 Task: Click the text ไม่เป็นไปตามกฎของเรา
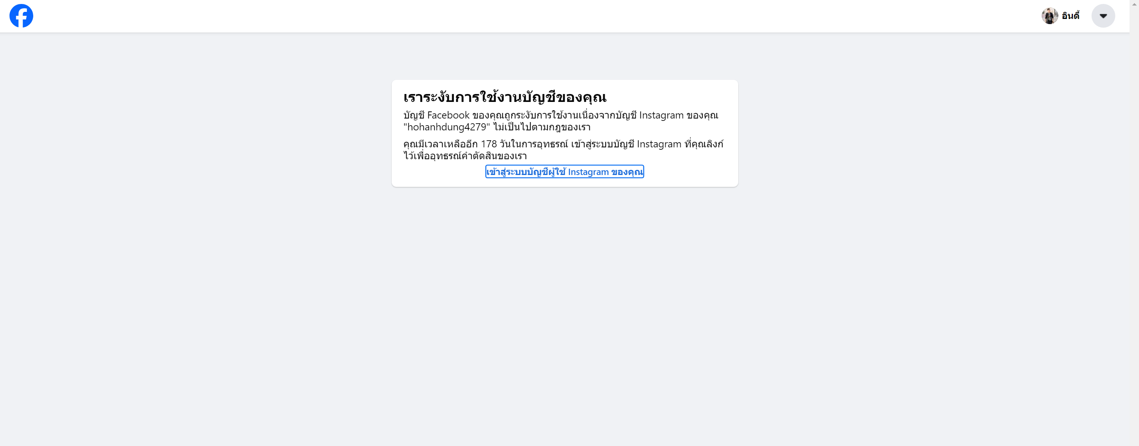542,127
